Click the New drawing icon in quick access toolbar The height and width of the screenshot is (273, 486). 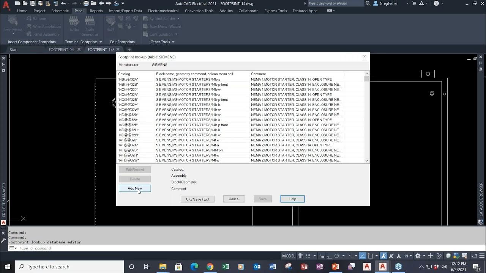click(x=17, y=3)
